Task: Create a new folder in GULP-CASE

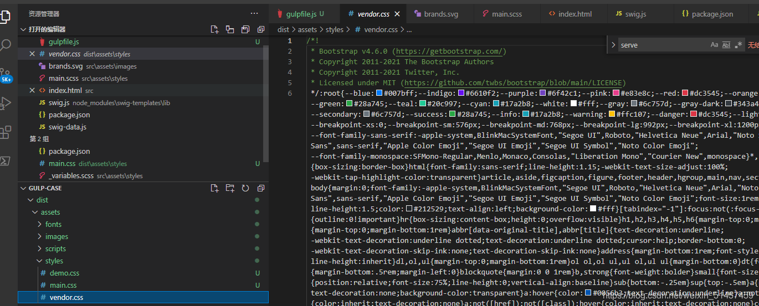Action: pyautogui.click(x=230, y=188)
